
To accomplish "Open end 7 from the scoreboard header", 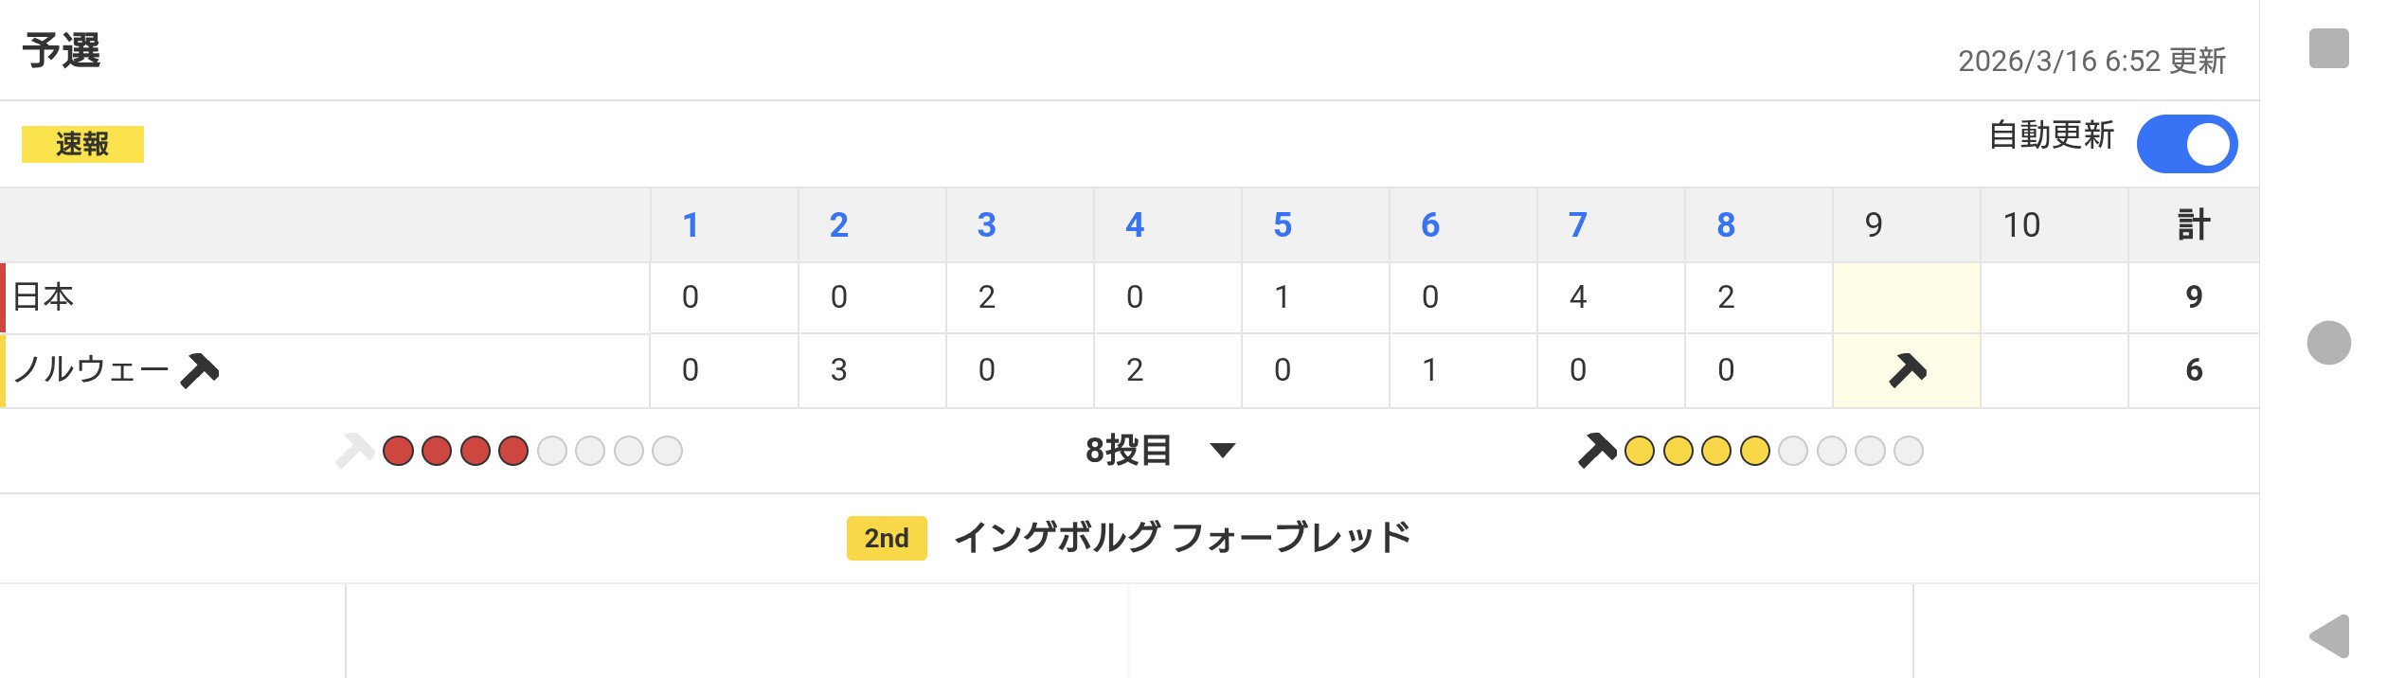I will pyautogui.click(x=1577, y=224).
